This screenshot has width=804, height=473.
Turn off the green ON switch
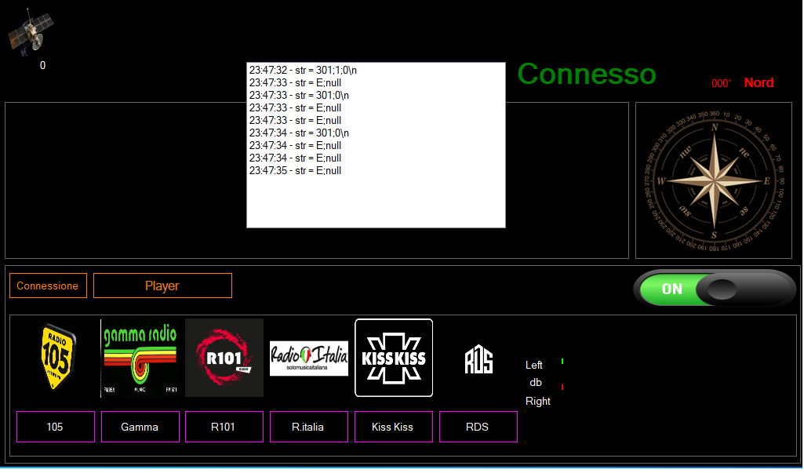pyautogui.click(x=715, y=289)
